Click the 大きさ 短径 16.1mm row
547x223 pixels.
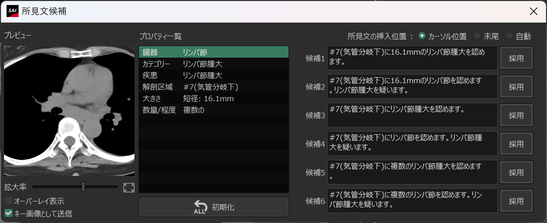tap(213, 99)
